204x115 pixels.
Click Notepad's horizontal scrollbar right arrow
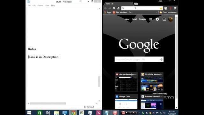pos(97,103)
